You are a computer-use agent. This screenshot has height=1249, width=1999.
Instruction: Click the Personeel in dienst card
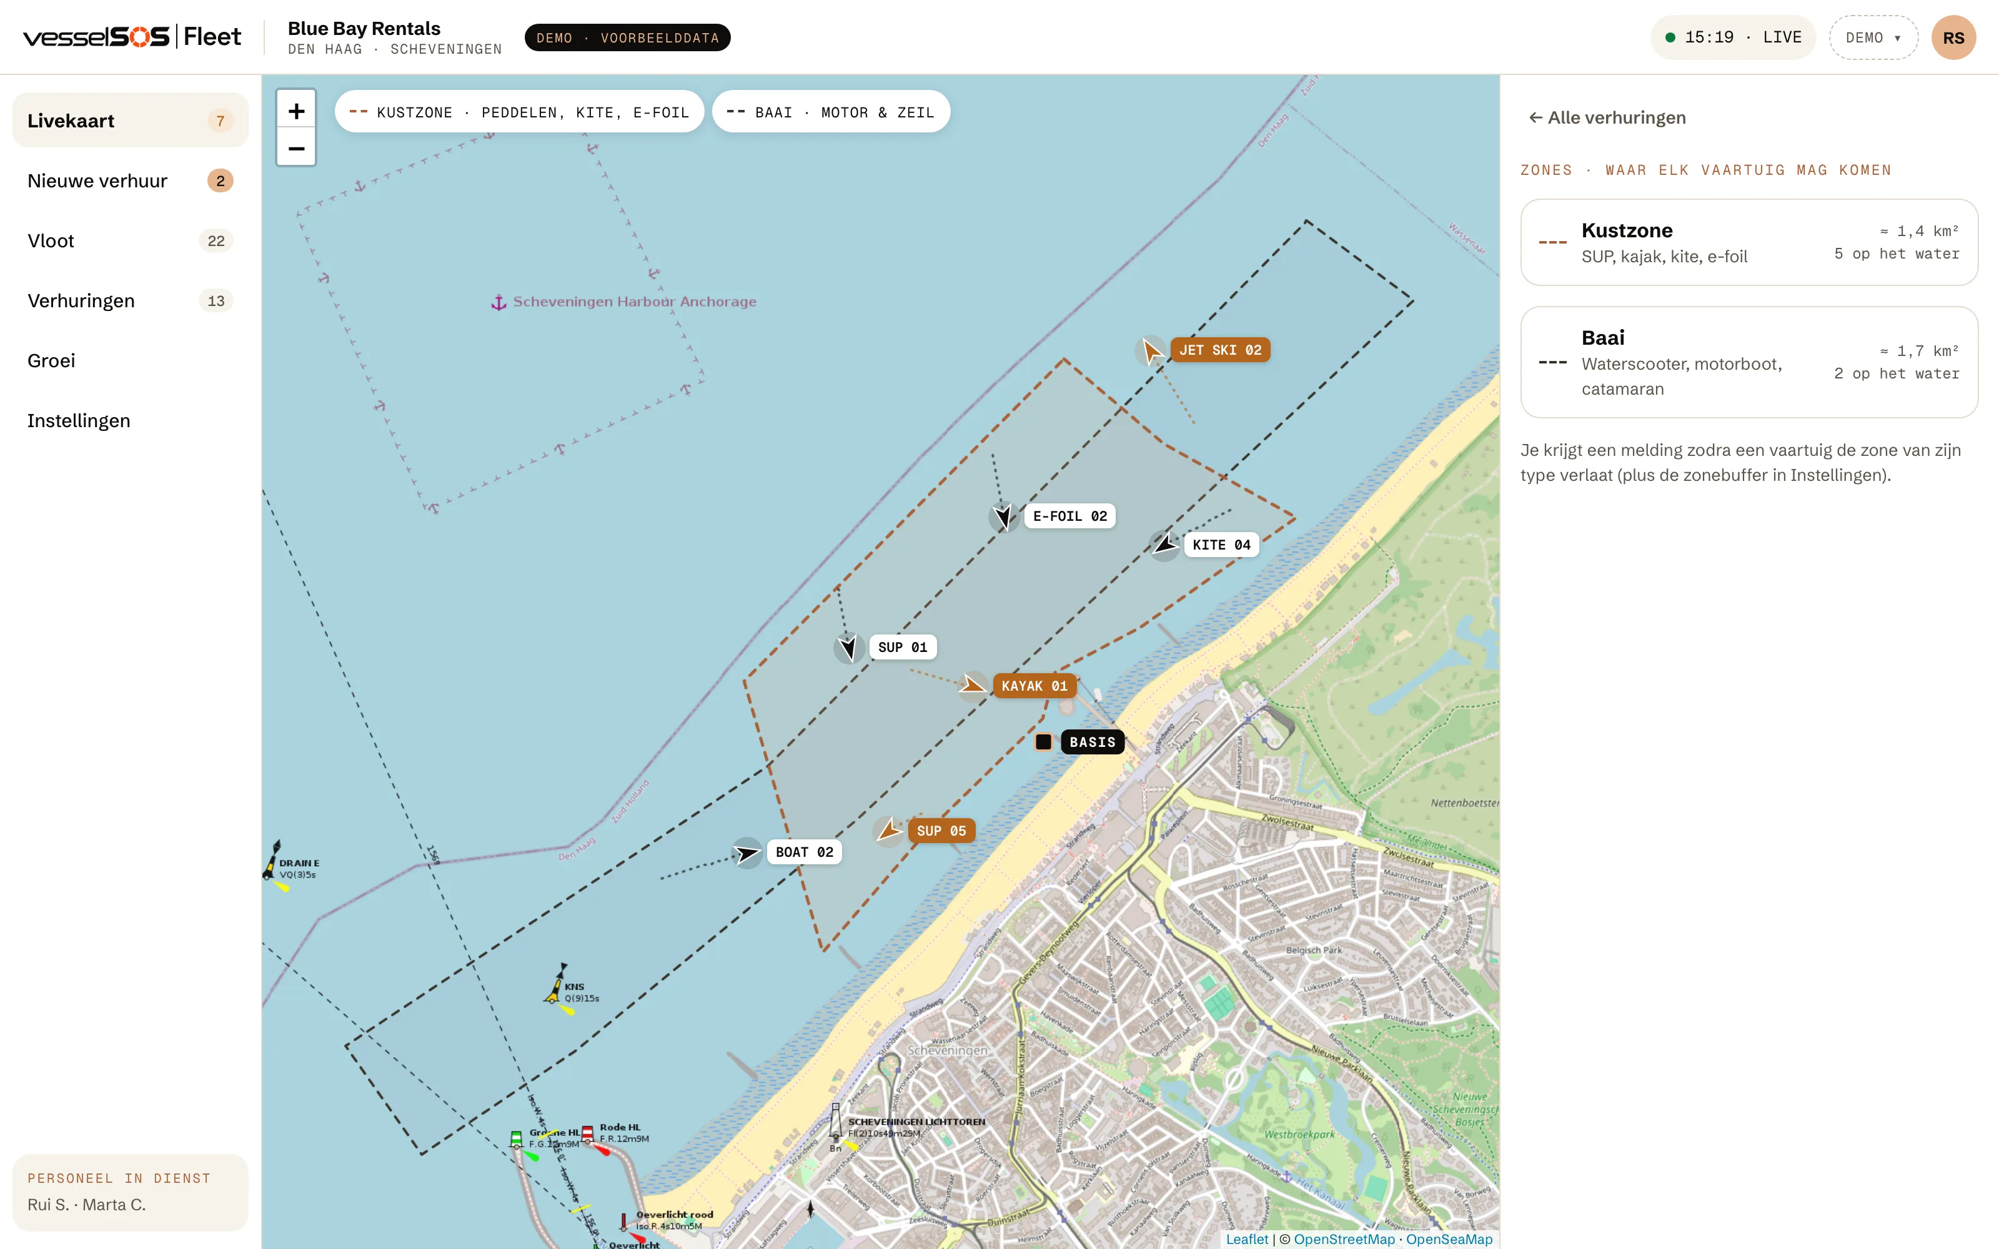(x=131, y=1192)
